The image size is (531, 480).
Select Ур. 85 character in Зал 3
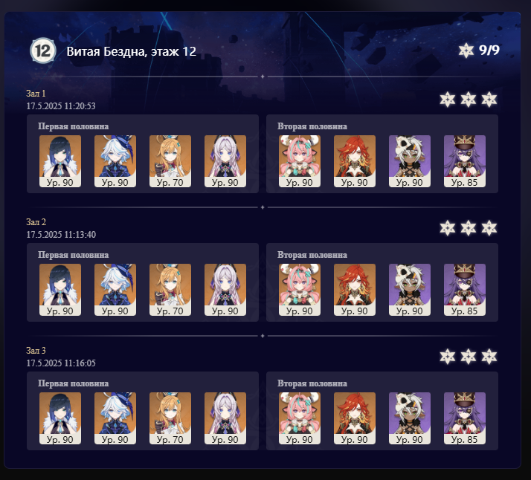point(465,418)
